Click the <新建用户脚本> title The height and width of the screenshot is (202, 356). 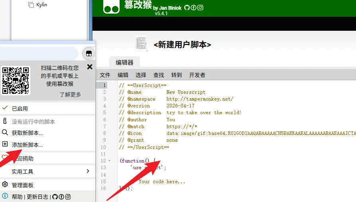[182, 45]
